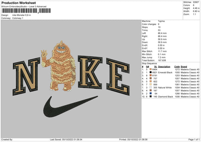Click the N# column header
Screen dimensions: 201x142
(147, 67)
